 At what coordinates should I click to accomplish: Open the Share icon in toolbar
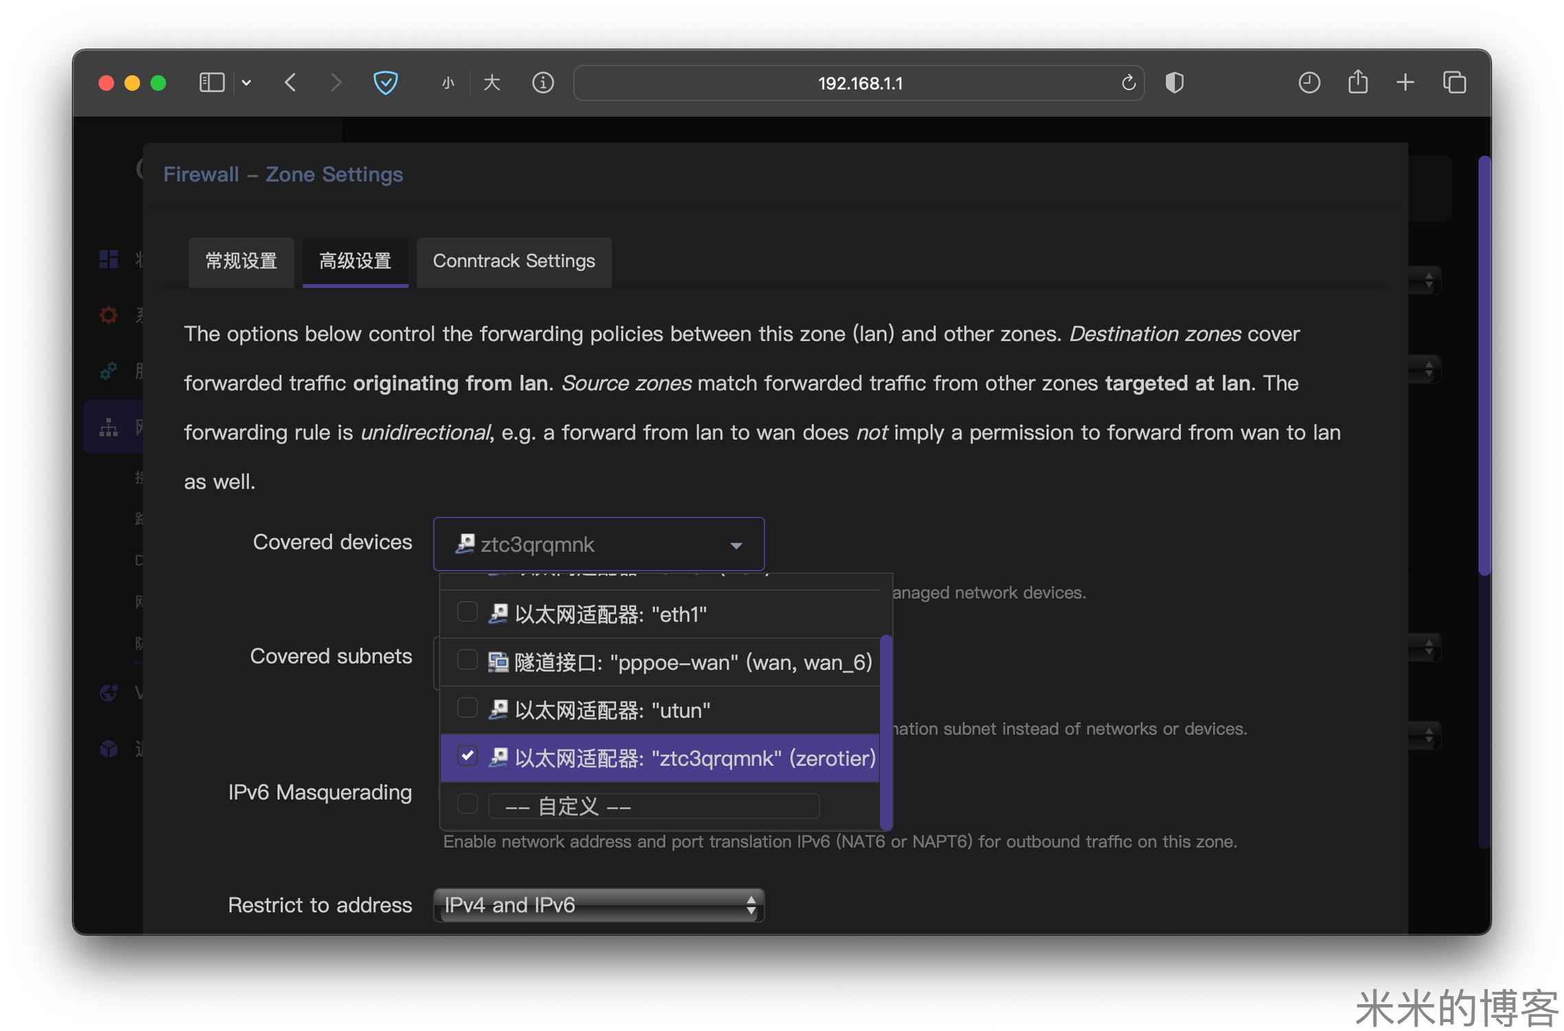1358,83
